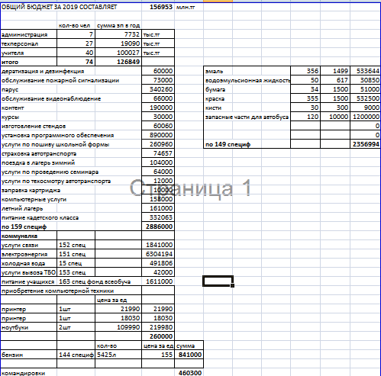The height and width of the screenshot is (376, 381).
Task: Select the cell with total budget 156953
Action: click(x=158, y=7)
